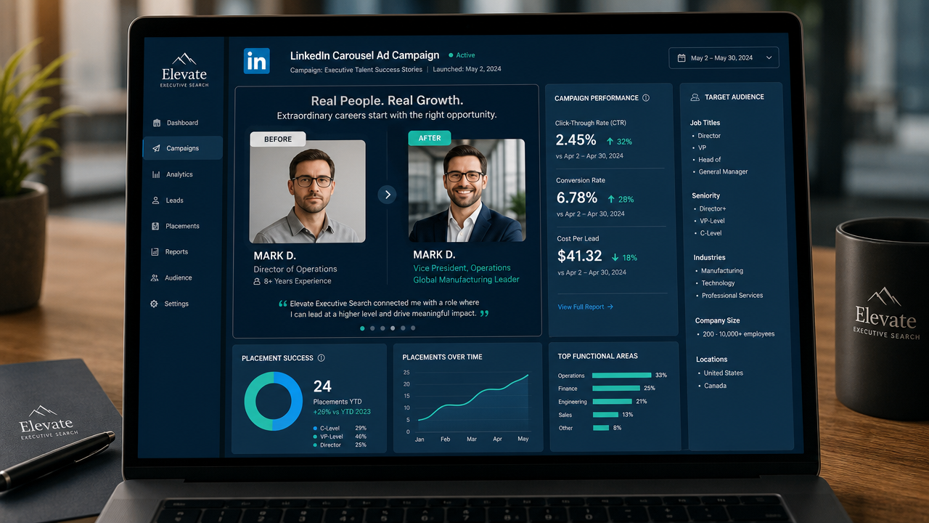Click the 24 placements YTD number
Viewport: 929px width, 523px height.
point(322,386)
